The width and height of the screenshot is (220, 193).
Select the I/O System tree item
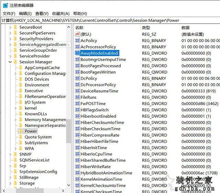click(x=35, y=102)
